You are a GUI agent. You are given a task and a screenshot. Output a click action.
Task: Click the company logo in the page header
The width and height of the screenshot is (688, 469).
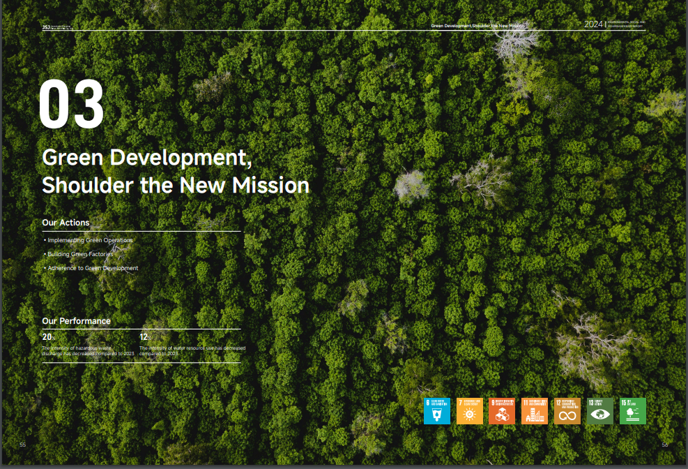pyautogui.click(x=57, y=26)
